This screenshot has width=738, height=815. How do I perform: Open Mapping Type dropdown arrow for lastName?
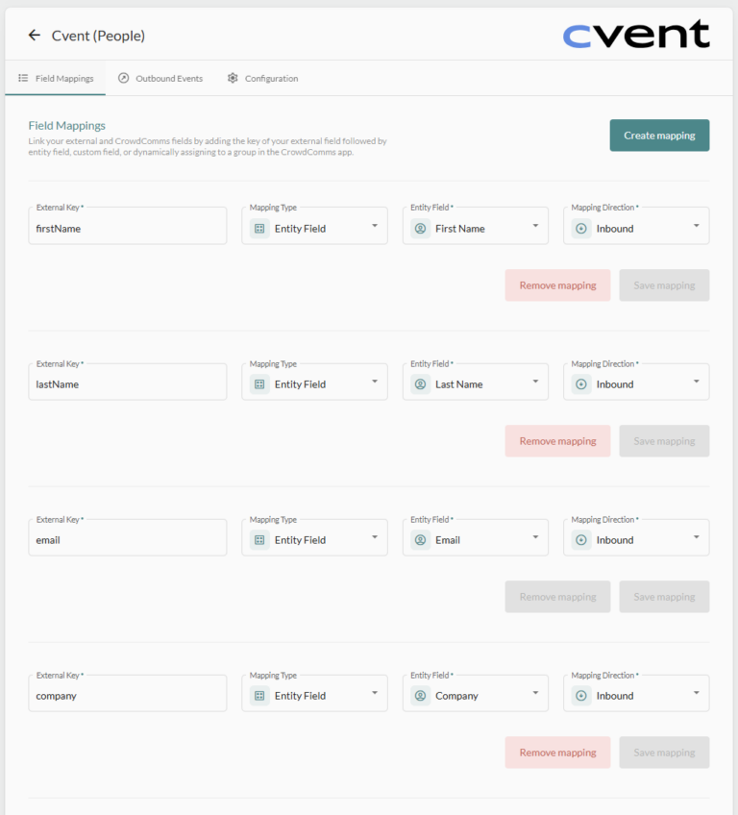(x=375, y=382)
